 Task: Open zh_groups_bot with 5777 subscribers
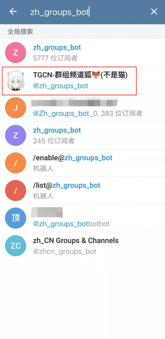[x=82, y=53]
